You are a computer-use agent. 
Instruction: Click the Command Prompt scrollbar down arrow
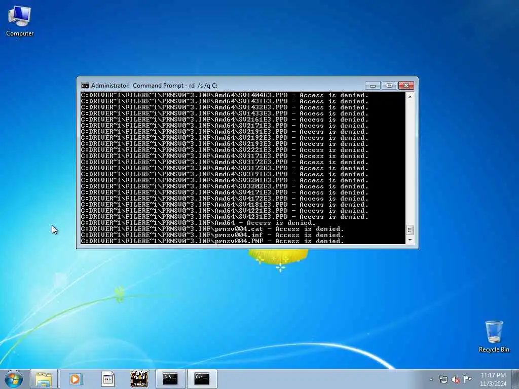tap(410, 240)
